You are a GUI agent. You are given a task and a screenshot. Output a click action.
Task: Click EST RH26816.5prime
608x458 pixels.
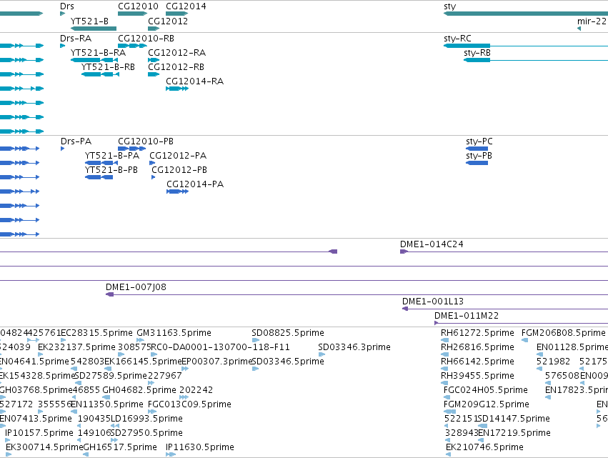477,347
